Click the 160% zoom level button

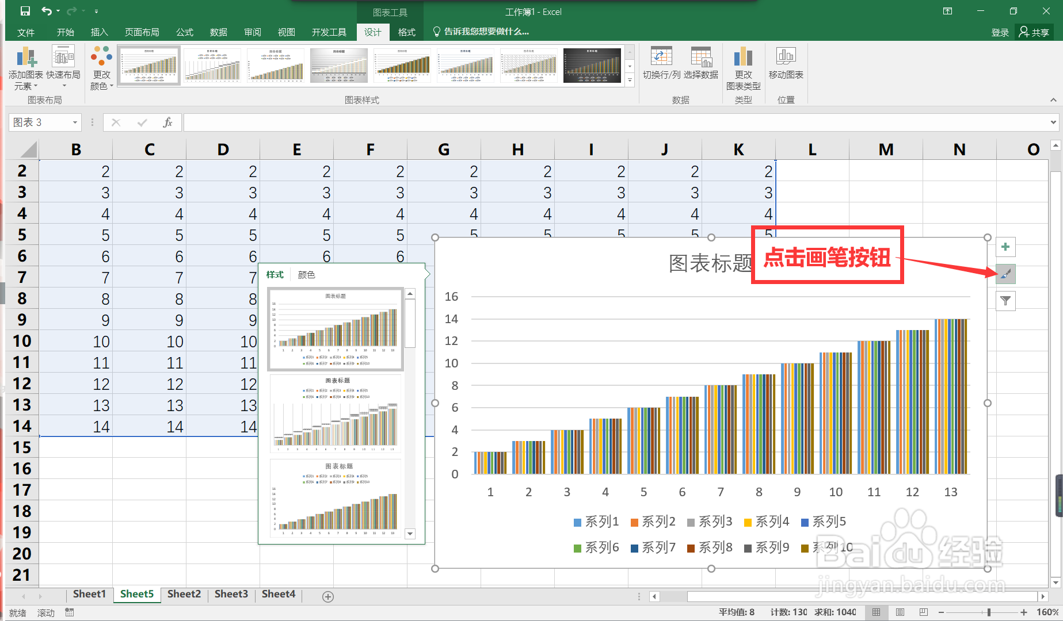coord(1047,612)
